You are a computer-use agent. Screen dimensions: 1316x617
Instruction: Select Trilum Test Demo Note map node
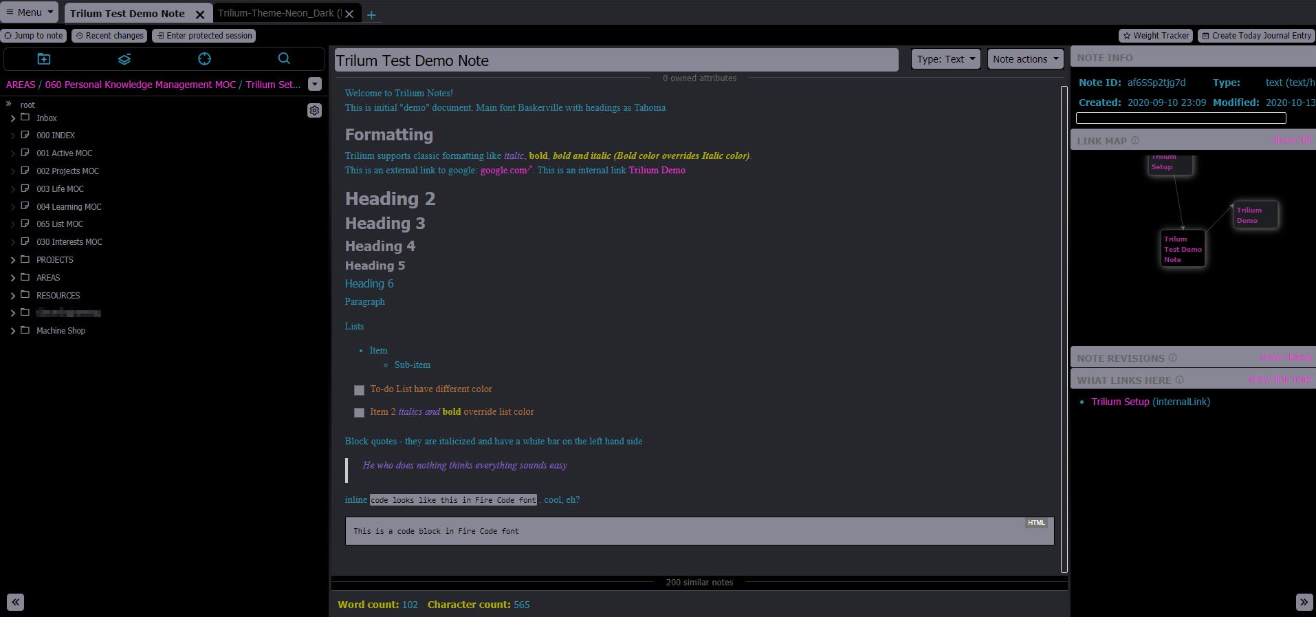click(1183, 249)
